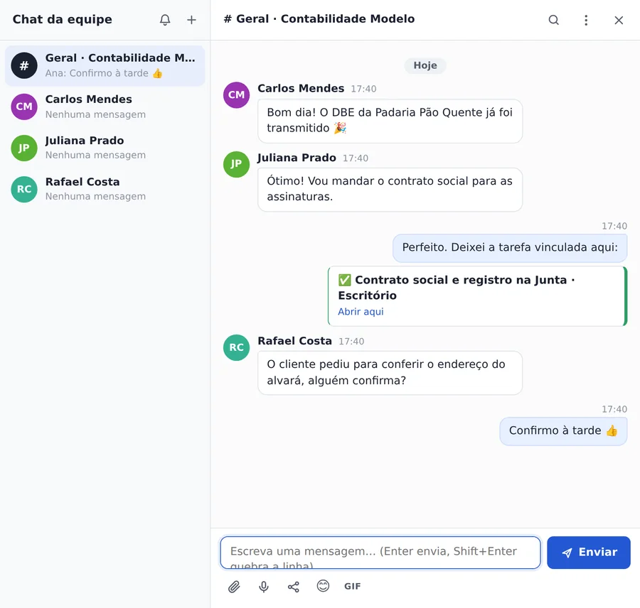Click Juliana Prado JP avatar in message thread
The height and width of the screenshot is (608, 640).
pyautogui.click(x=236, y=164)
